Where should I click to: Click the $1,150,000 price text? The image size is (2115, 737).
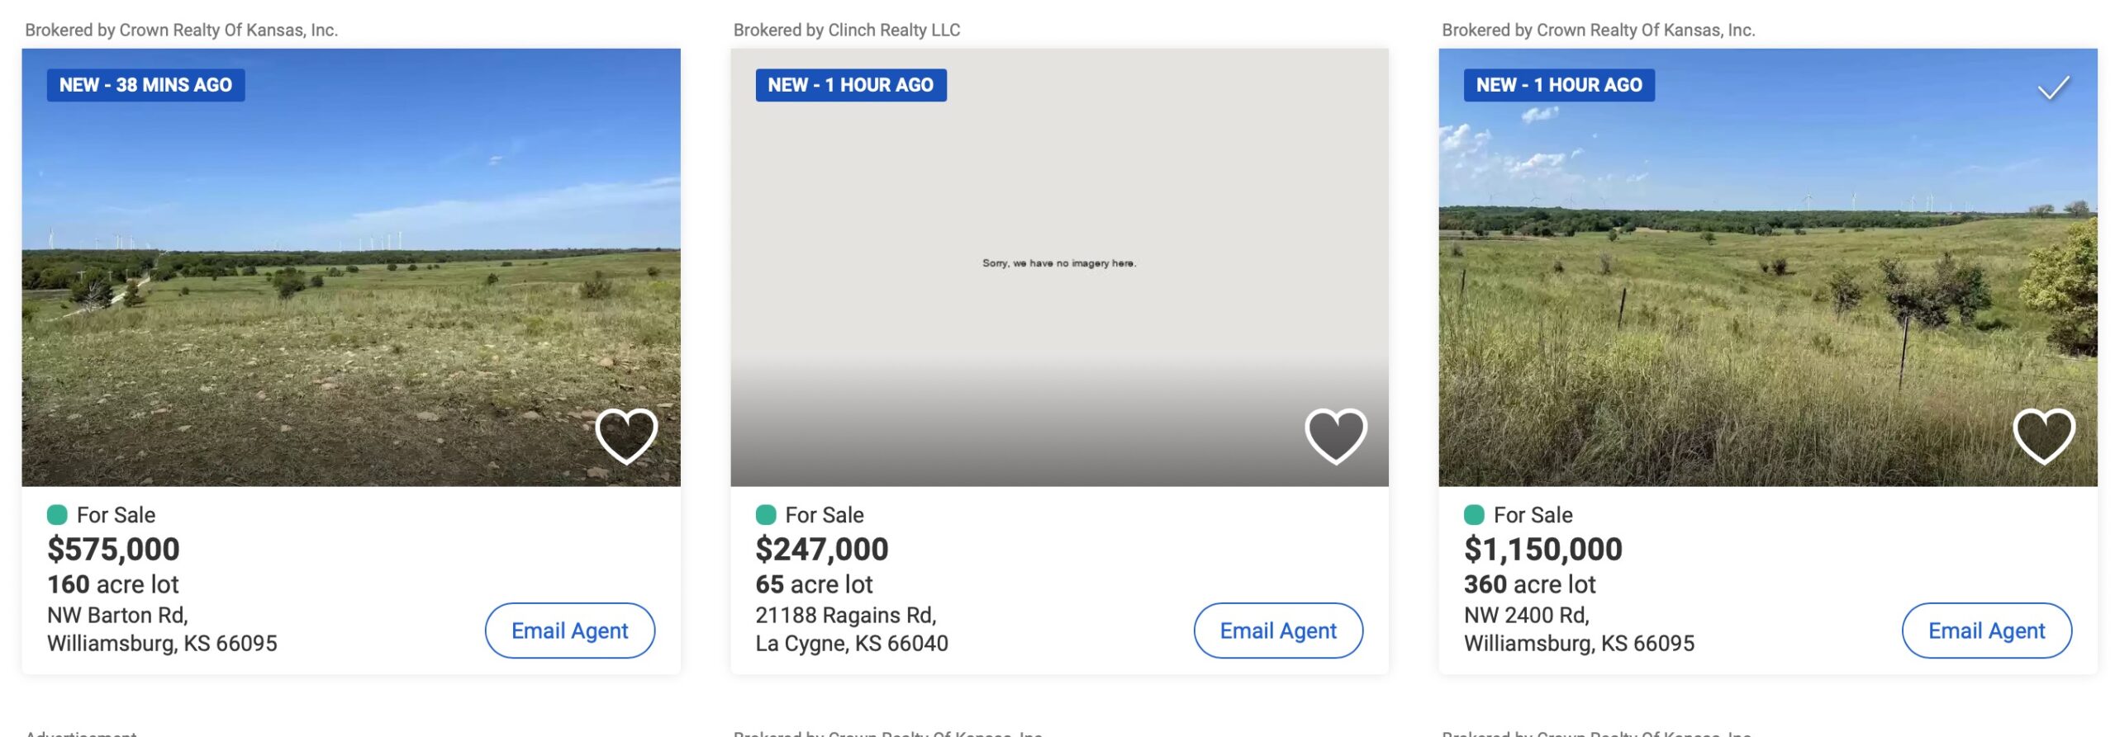point(1542,550)
